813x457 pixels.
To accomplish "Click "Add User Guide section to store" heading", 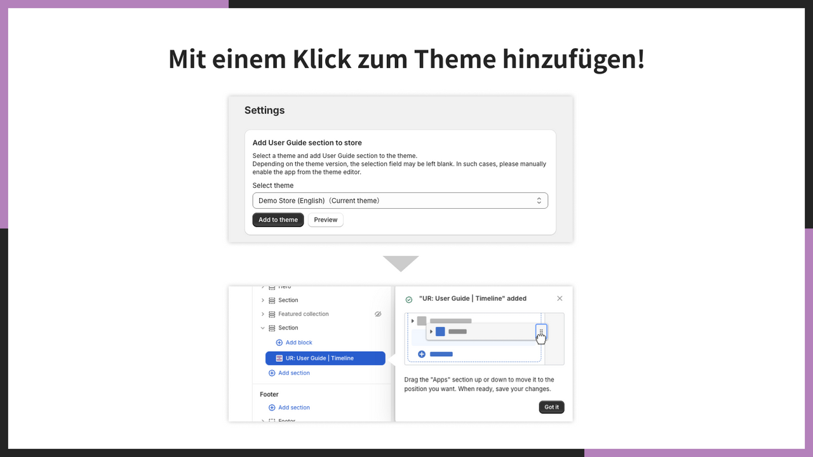I will point(307,143).
